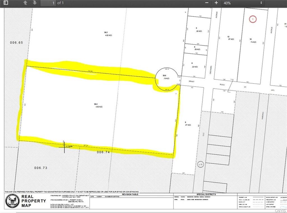Image resolution: width=287 pixels, height=213 pixels.
Task: Click the red circled 1 marker
Action: click(253, 19)
